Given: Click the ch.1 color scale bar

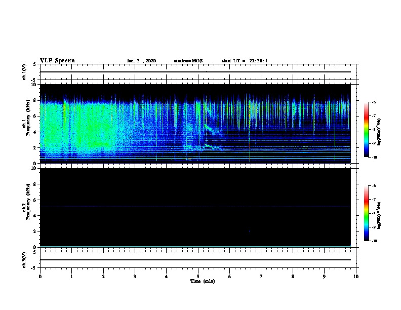Looking at the screenshot, I should [x=367, y=130].
